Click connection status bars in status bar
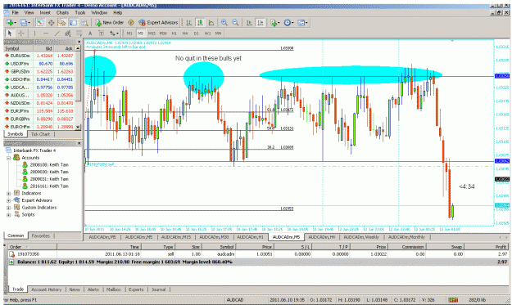Screen dimensions: 512x305 [453, 300]
